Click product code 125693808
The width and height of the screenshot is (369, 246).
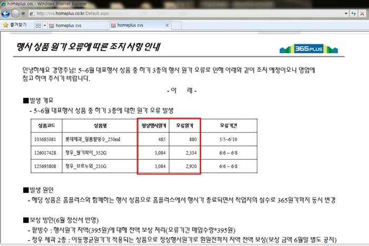click(45, 166)
